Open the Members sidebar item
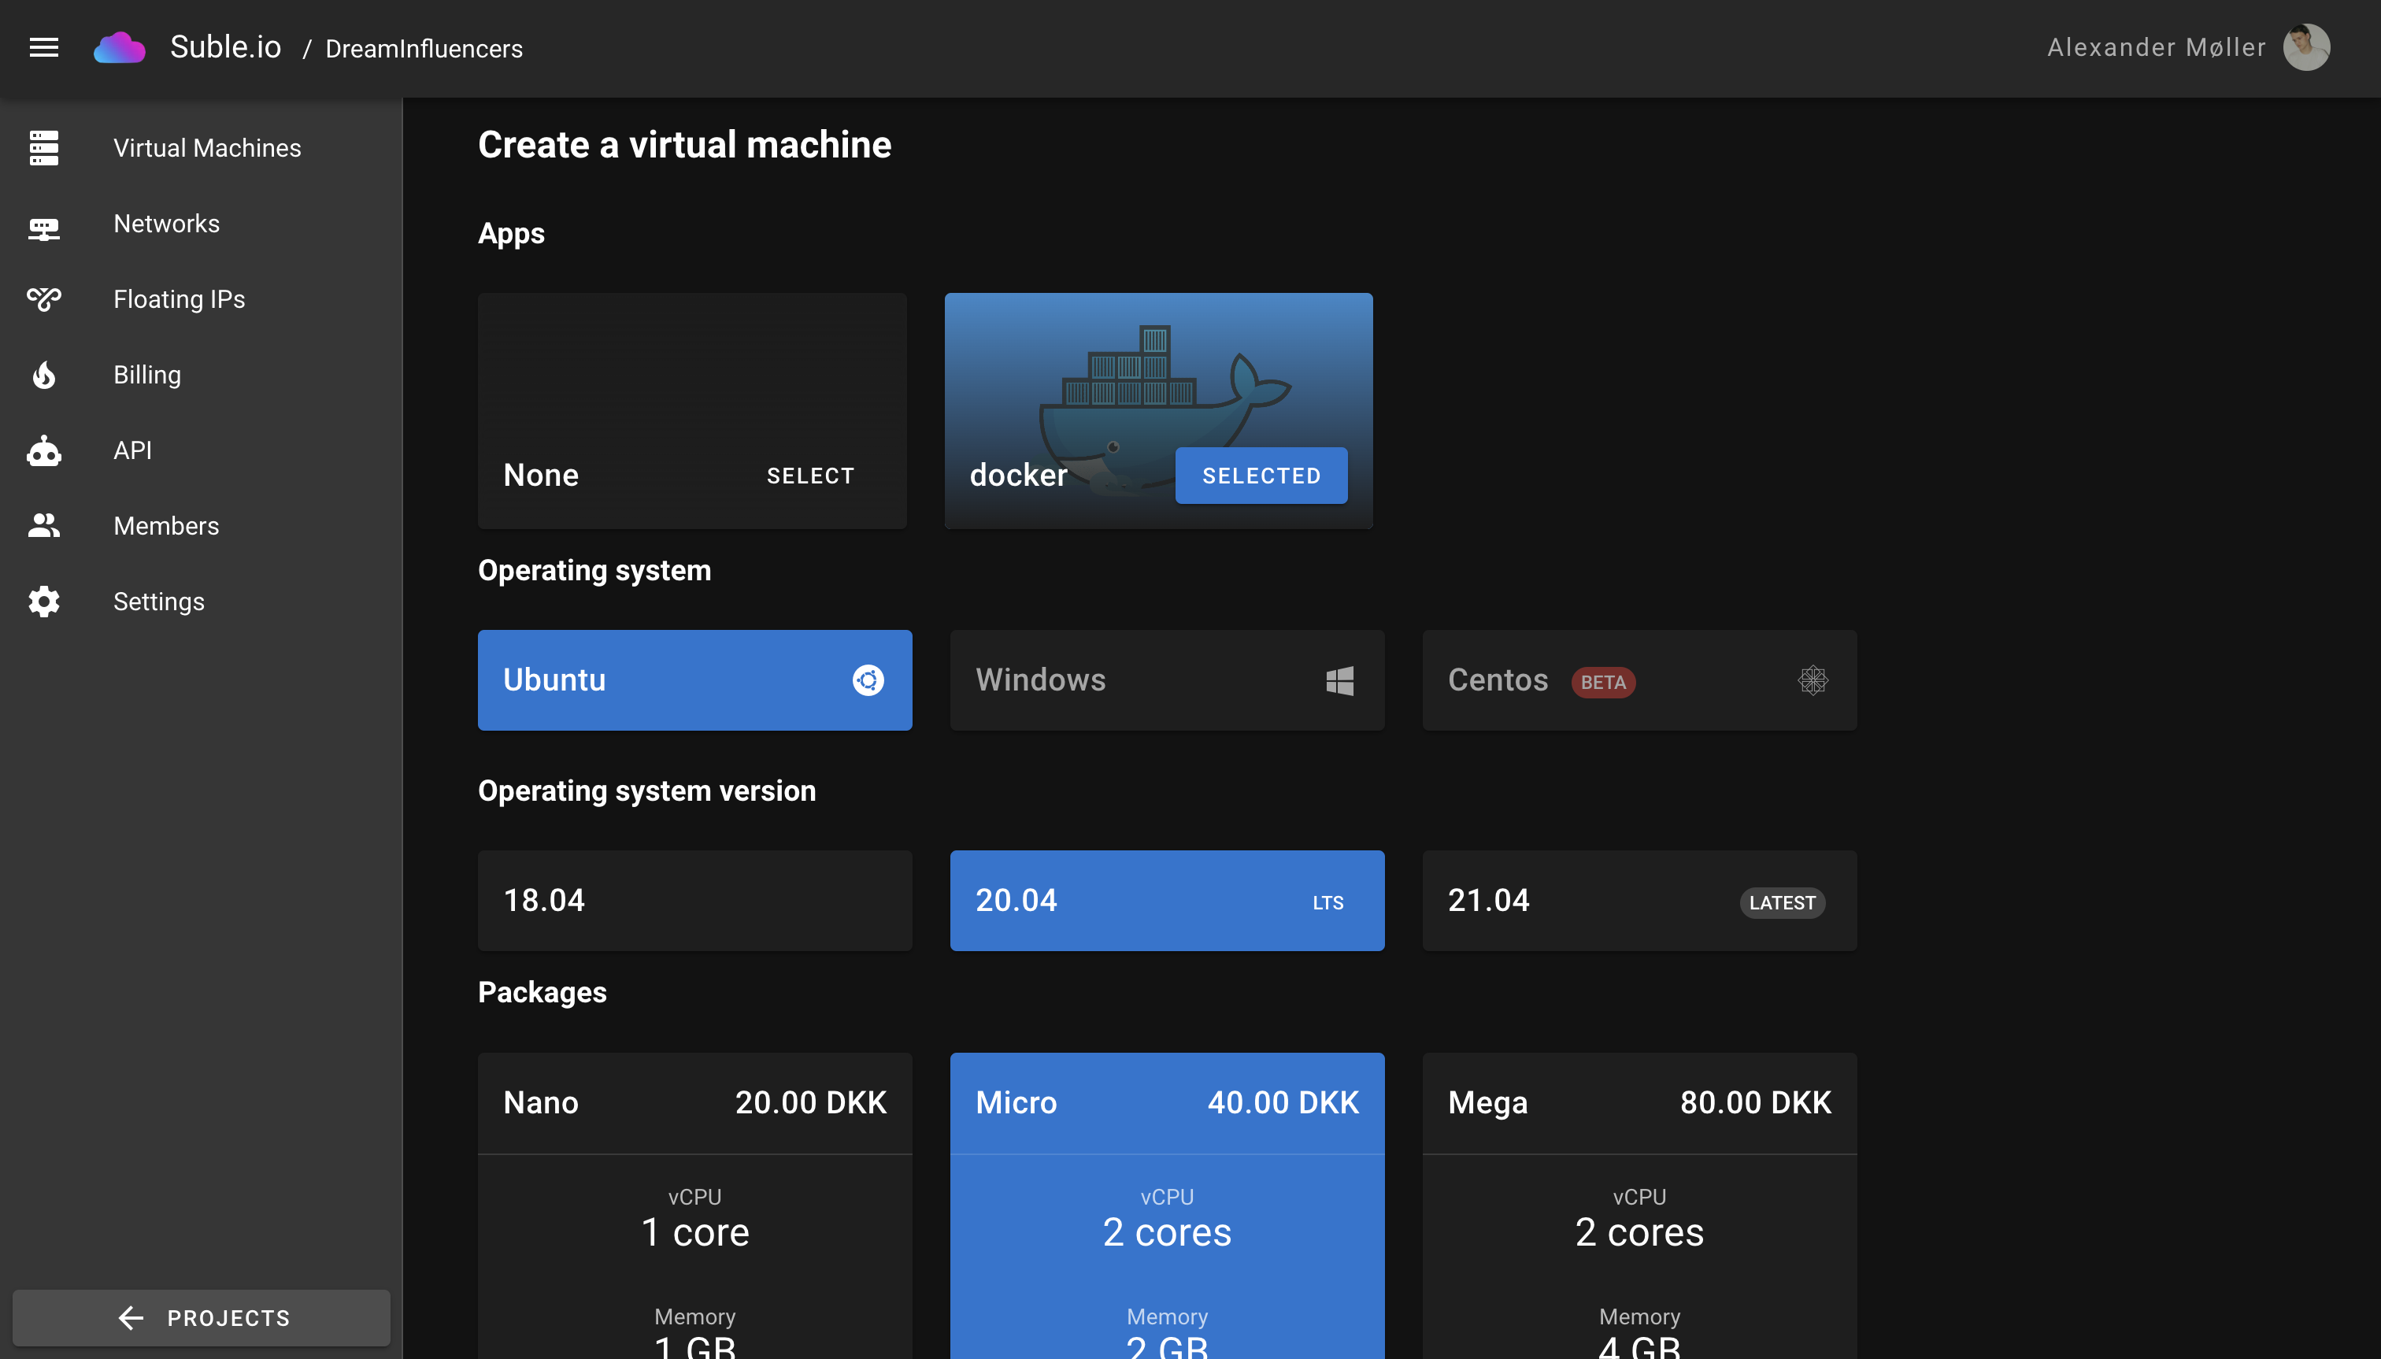Image resolution: width=2381 pixels, height=1359 pixels. click(x=166, y=527)
